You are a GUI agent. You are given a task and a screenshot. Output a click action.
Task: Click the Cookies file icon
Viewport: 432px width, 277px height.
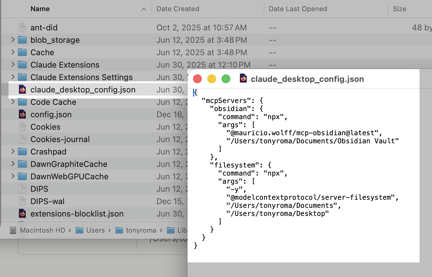[x=22, y=127]
